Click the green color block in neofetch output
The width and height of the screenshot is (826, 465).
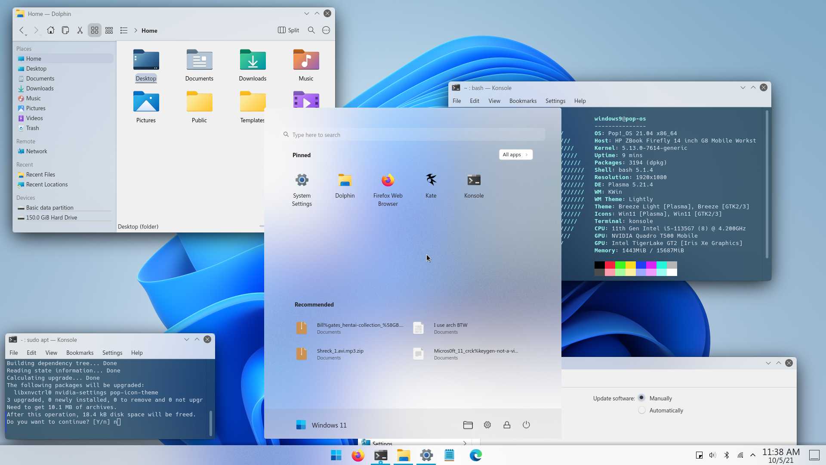[x=620, y=265]
